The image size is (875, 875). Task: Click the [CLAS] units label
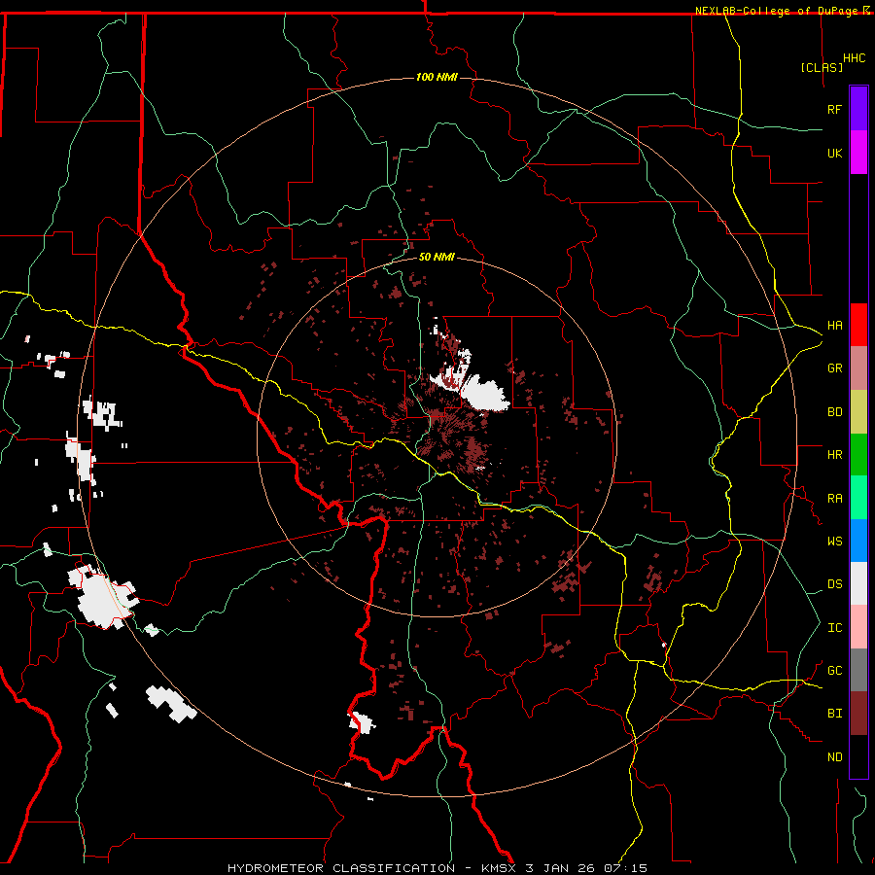pos(822,68)
